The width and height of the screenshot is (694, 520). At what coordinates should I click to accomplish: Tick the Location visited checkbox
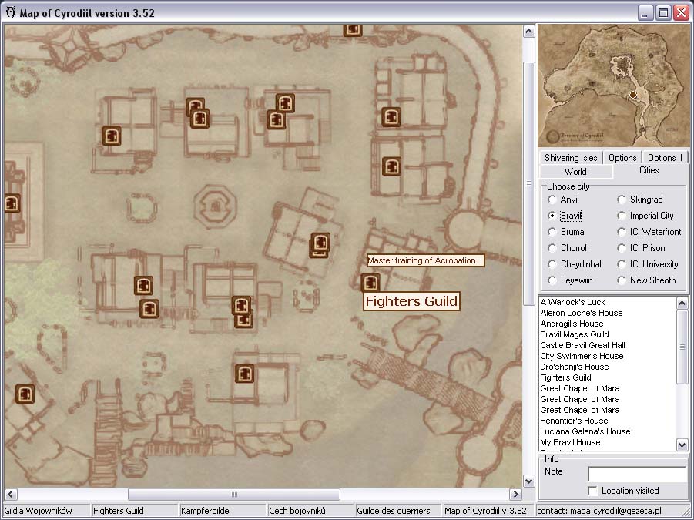pyautogui.click(x=592, y=491)
